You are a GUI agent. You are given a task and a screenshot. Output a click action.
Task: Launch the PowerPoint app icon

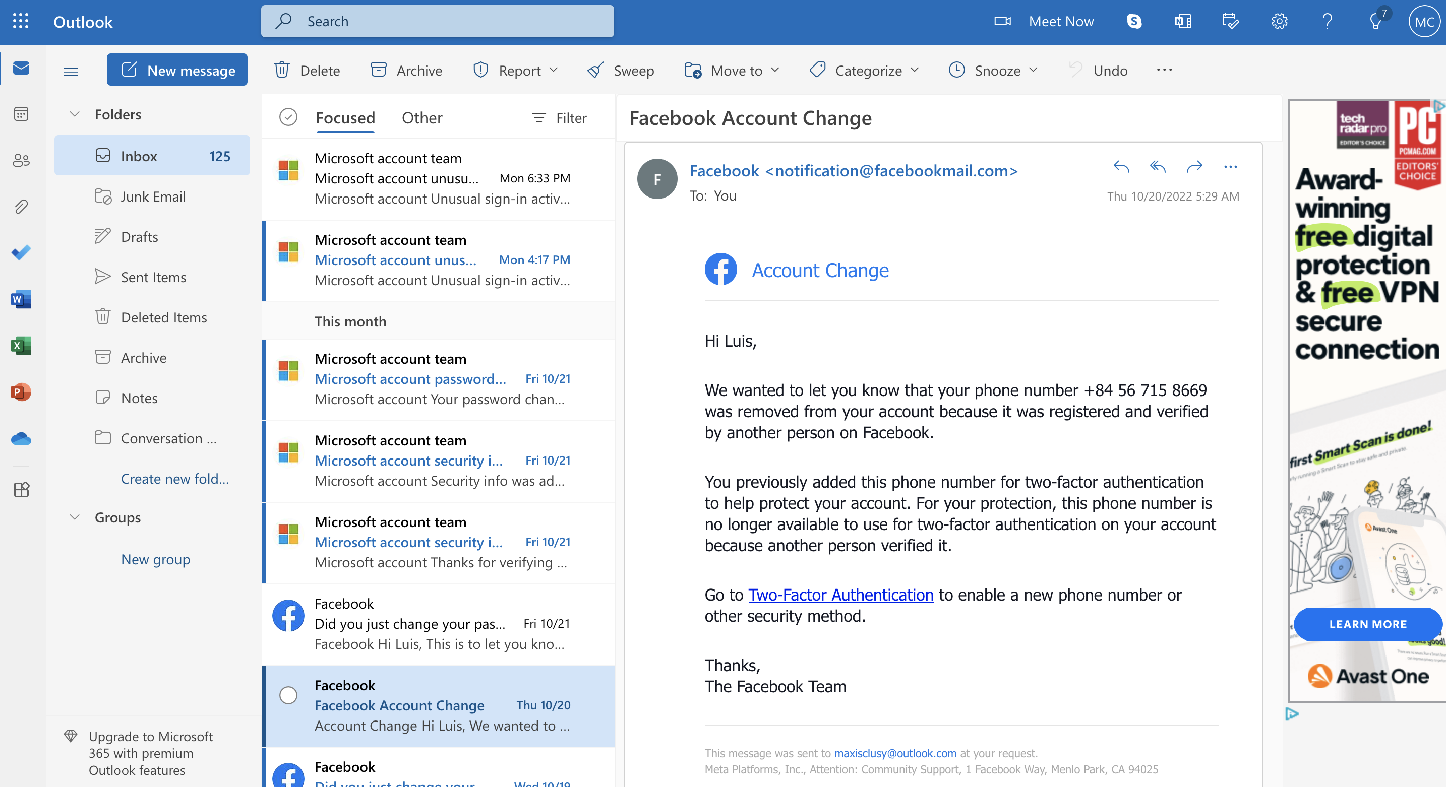coord(21,391)
